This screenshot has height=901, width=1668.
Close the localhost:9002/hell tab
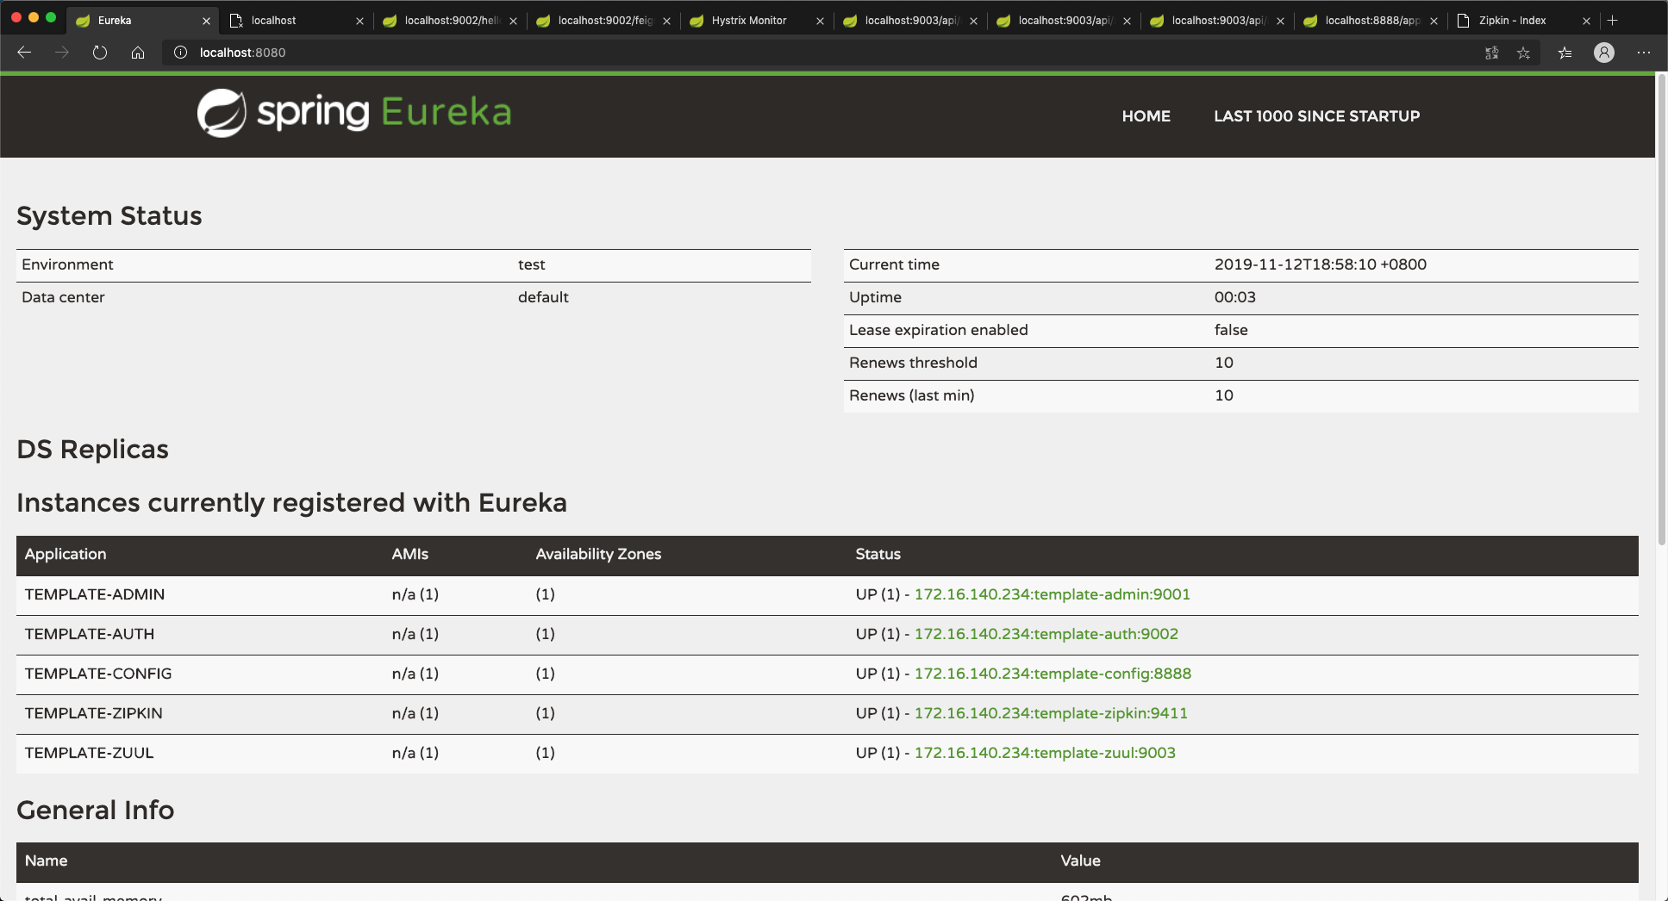coord(513,21)
